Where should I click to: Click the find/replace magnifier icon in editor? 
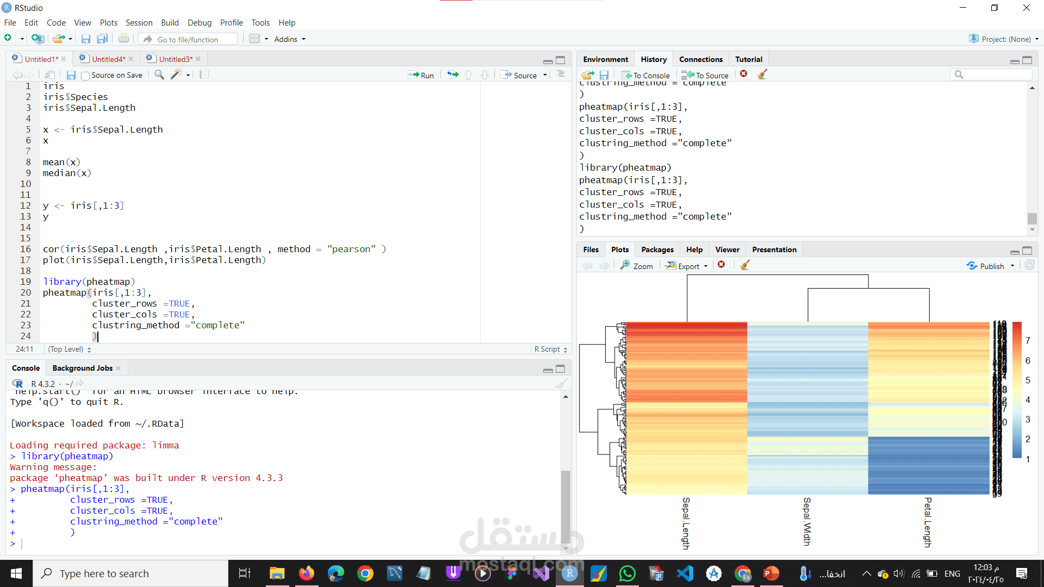coord(159,75)
